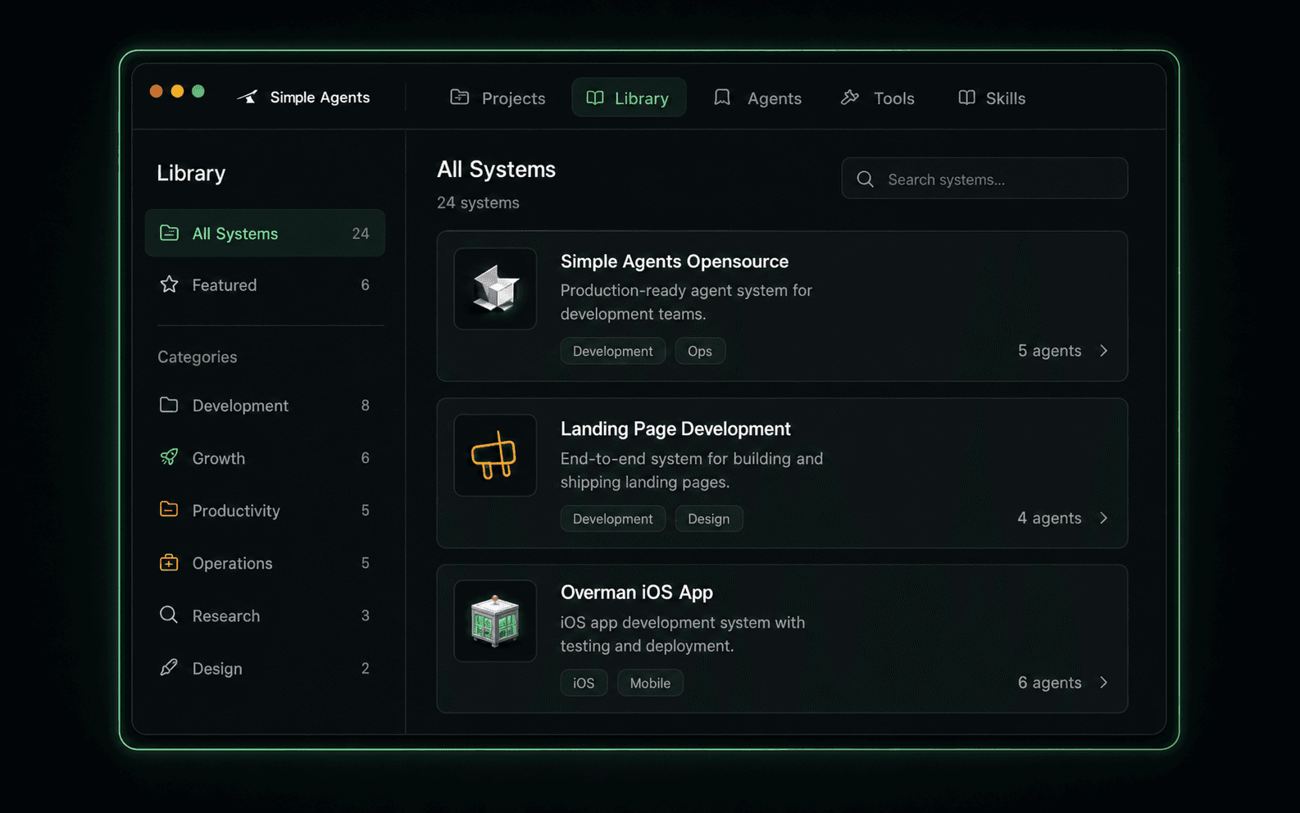Filter by Research category
This screenshot has width=1300, height=813.
[x=265, y=615]
